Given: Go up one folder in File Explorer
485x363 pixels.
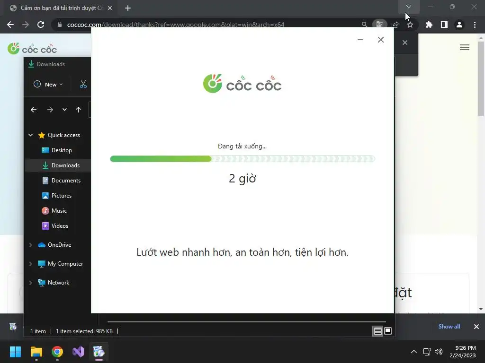Looking at the screenshot, I should click(78, 110).
